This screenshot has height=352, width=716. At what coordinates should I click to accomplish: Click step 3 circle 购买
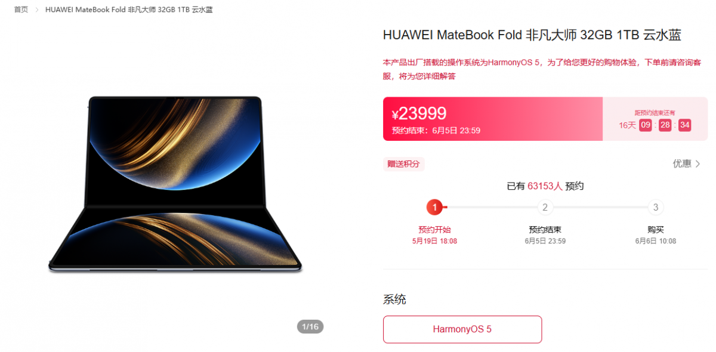[656, 208]
